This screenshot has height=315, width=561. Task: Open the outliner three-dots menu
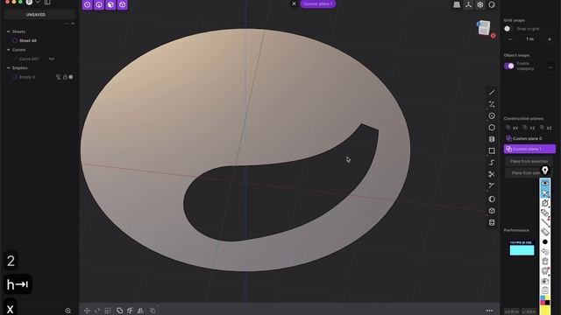pyautogui.click(x=66, y=24)
